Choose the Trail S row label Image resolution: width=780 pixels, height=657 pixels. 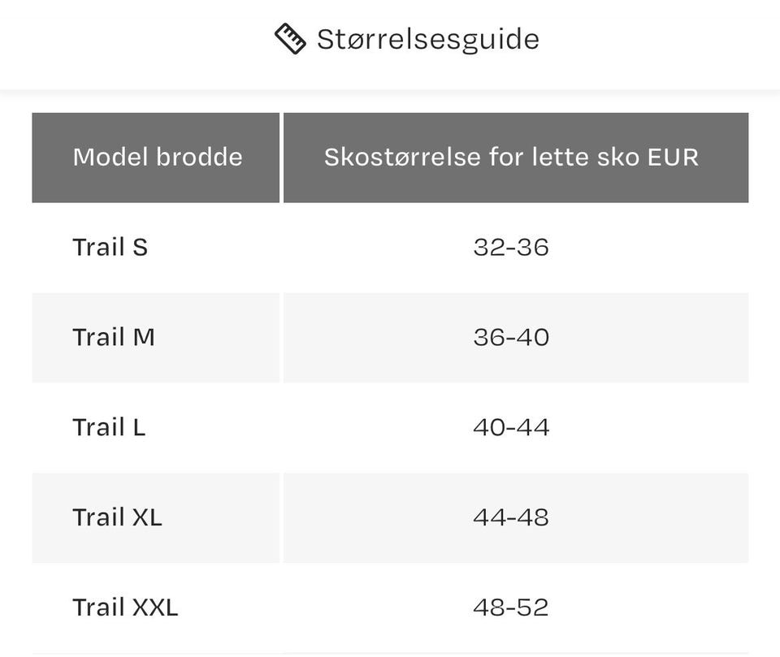[x=110, y=247]
